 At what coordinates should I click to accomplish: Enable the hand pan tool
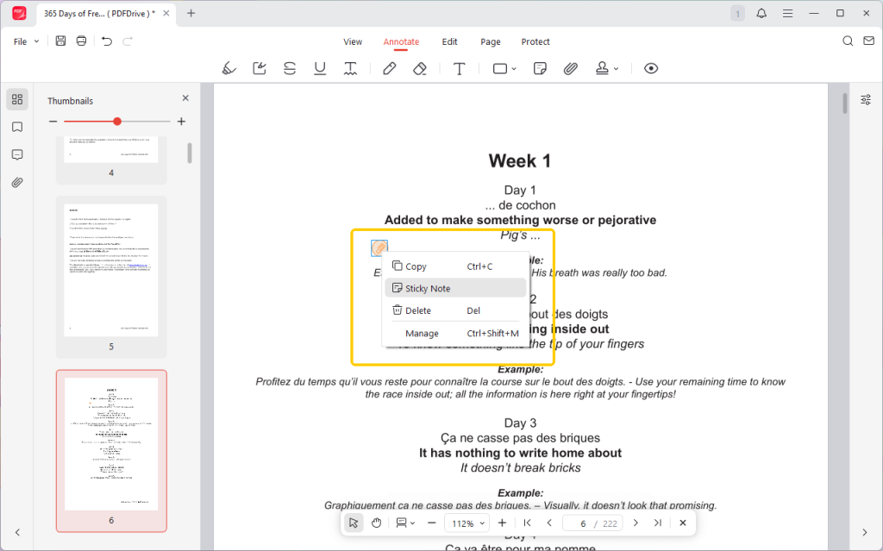coord(377,523)
